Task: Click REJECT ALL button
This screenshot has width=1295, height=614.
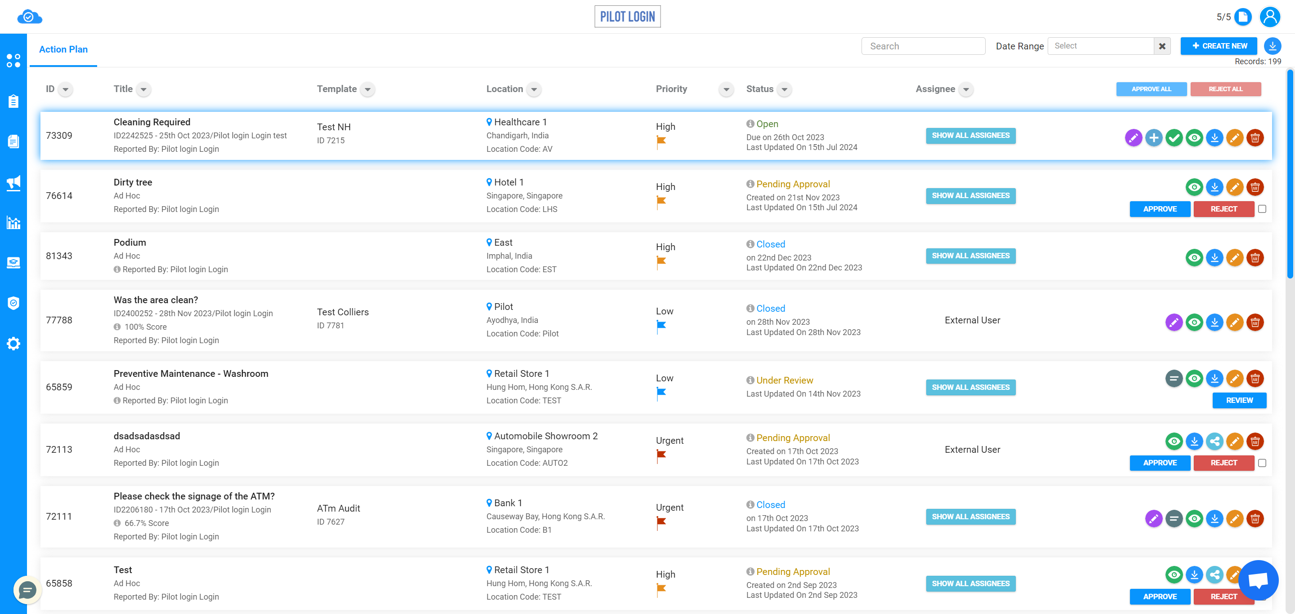Action: [1225, 89]
